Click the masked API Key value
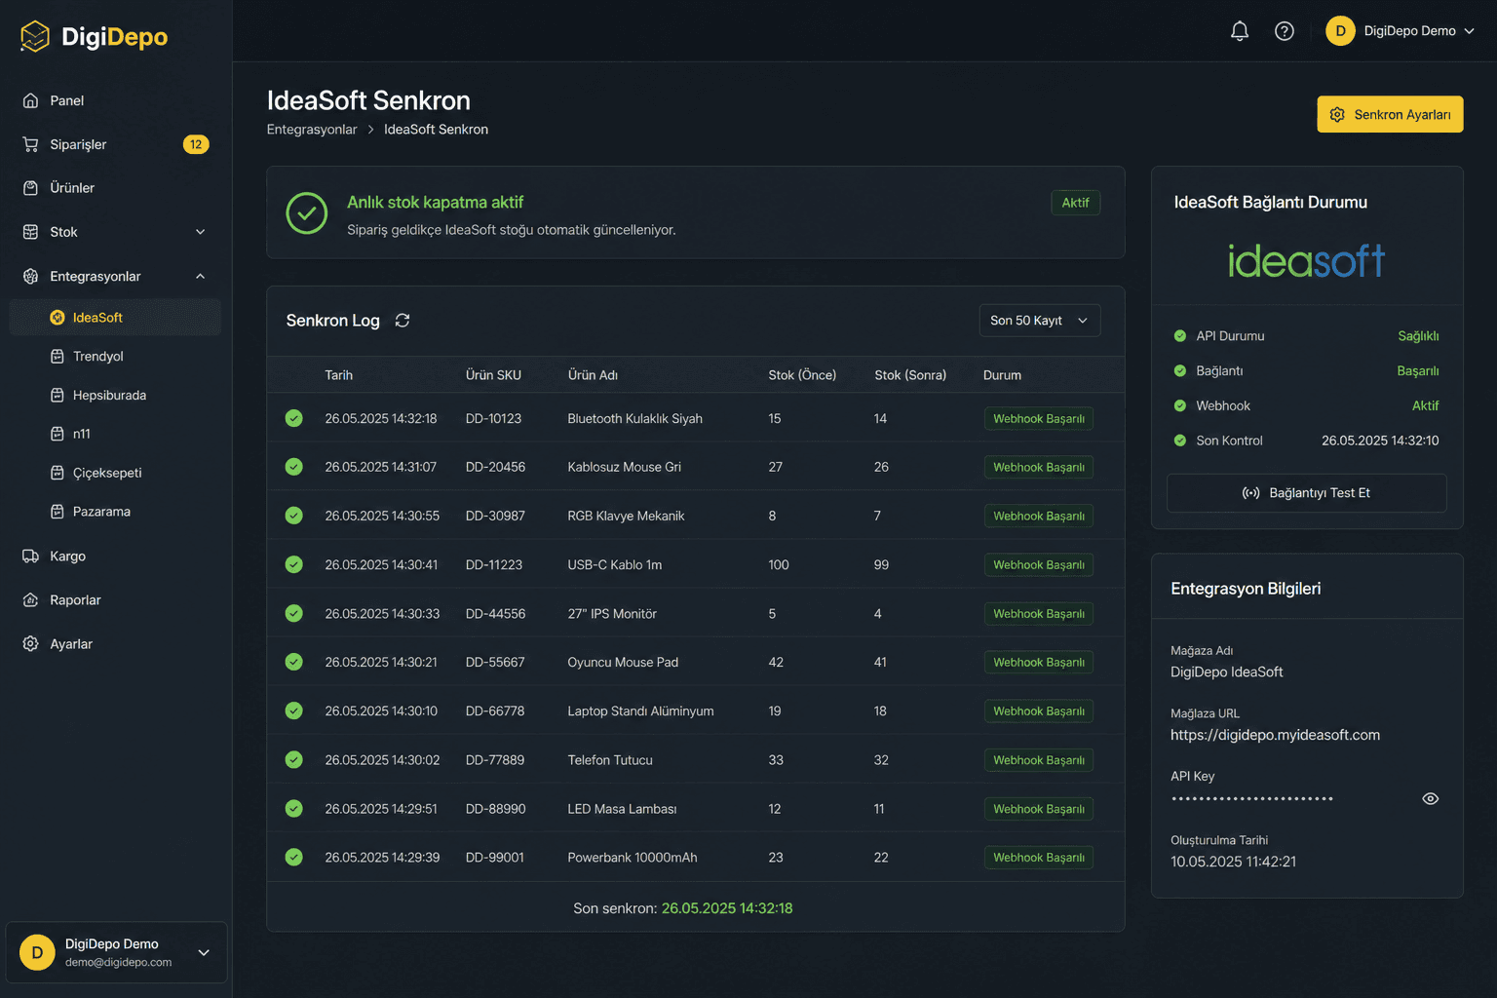Viewport: 1497px width, 998px height. tap(1252, 799)
